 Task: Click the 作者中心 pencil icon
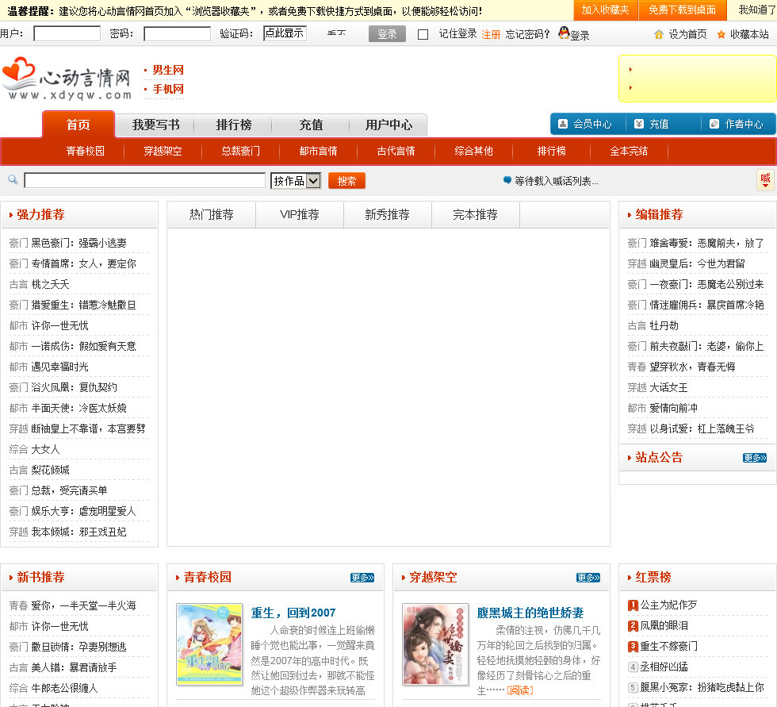coord(714,124)
